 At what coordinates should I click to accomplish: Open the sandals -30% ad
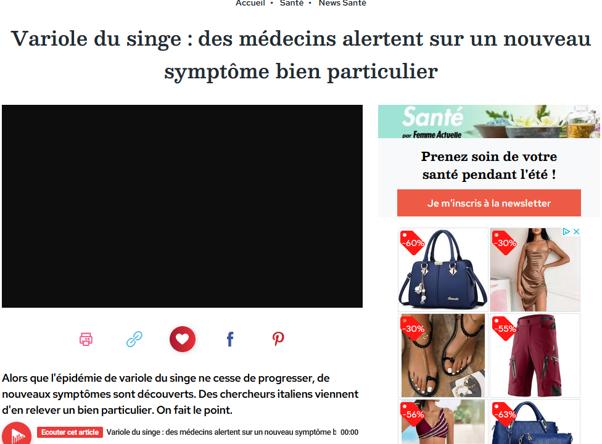(443, 355)
